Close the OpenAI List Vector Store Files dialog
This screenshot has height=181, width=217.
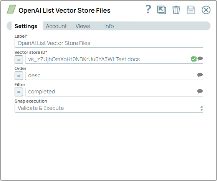[x=206, y=10]
